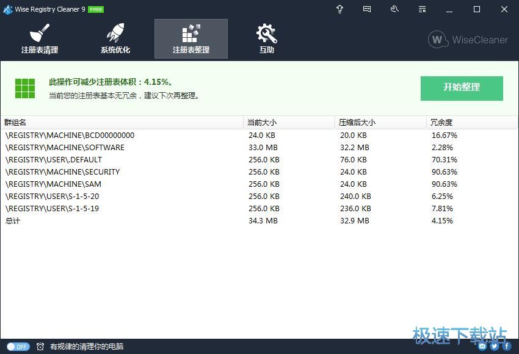This screenshot has height=354, width=519.
Task: Click the 总计 total row label
Action: (13, 221)
